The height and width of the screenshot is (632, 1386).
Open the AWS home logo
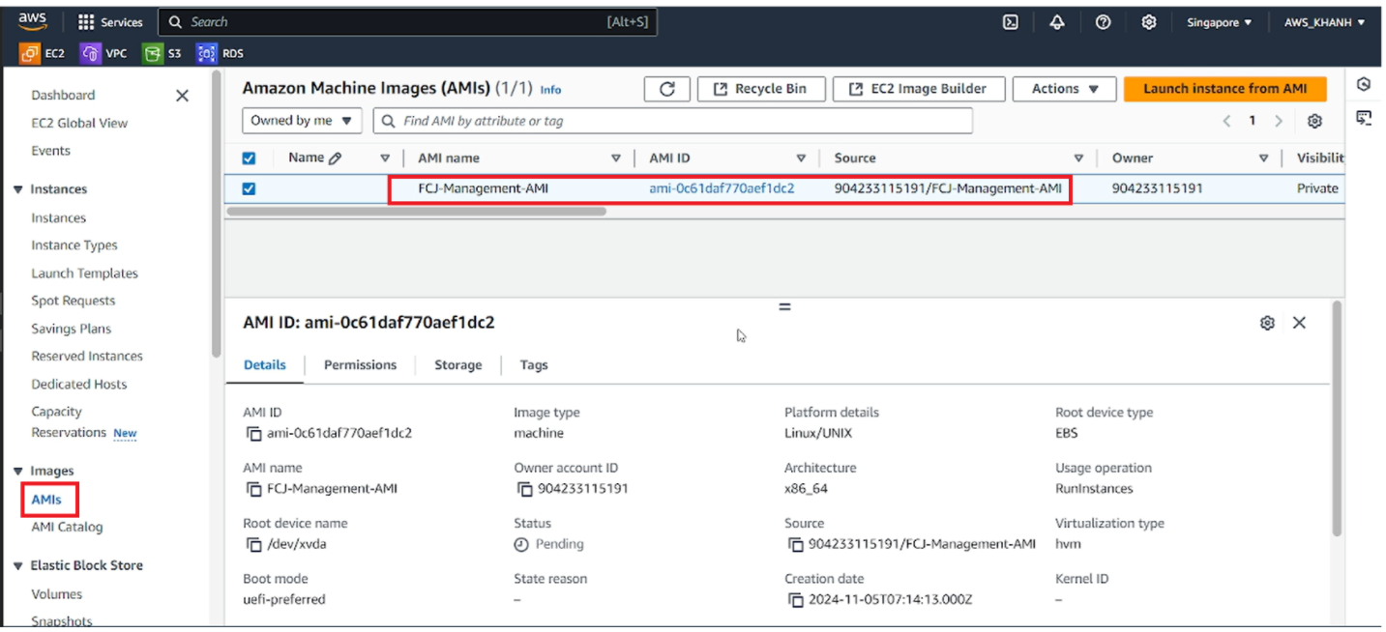tap(33, 21)
